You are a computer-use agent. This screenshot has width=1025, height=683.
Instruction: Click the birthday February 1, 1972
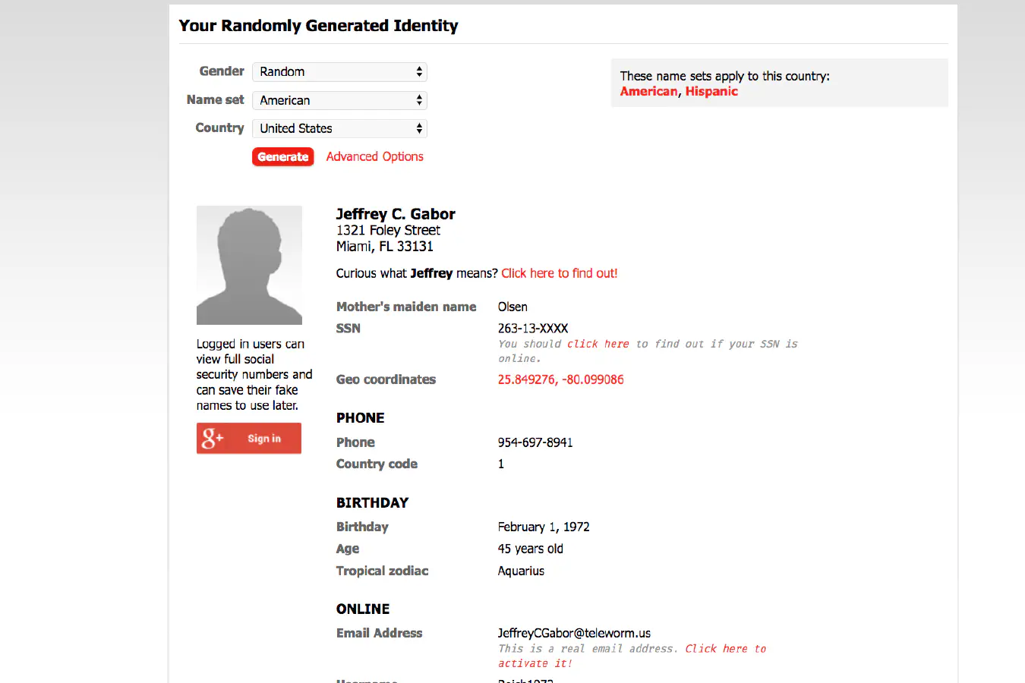[x=544, y=527]
